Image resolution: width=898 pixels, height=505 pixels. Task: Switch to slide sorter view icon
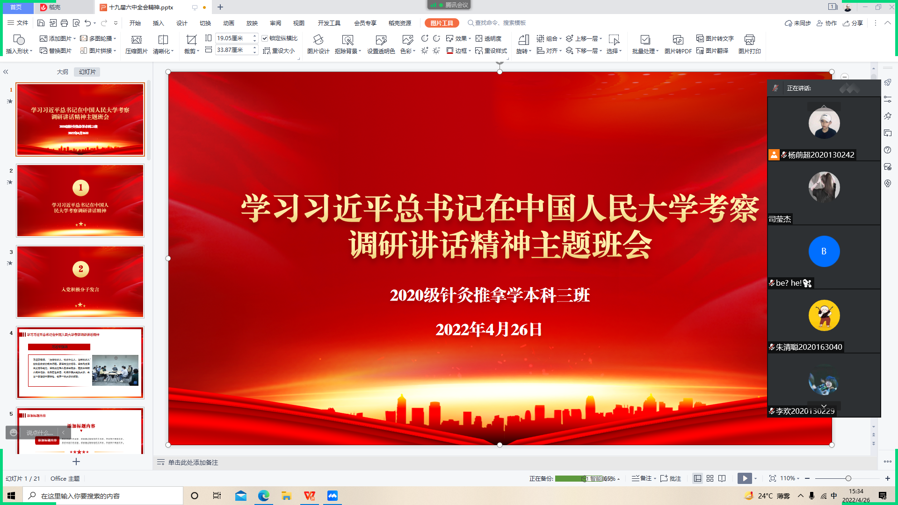(x=710, y=478)
